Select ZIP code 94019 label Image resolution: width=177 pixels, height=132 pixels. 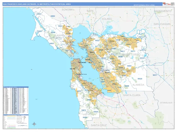pyautogui.click(x=79, y=91)
